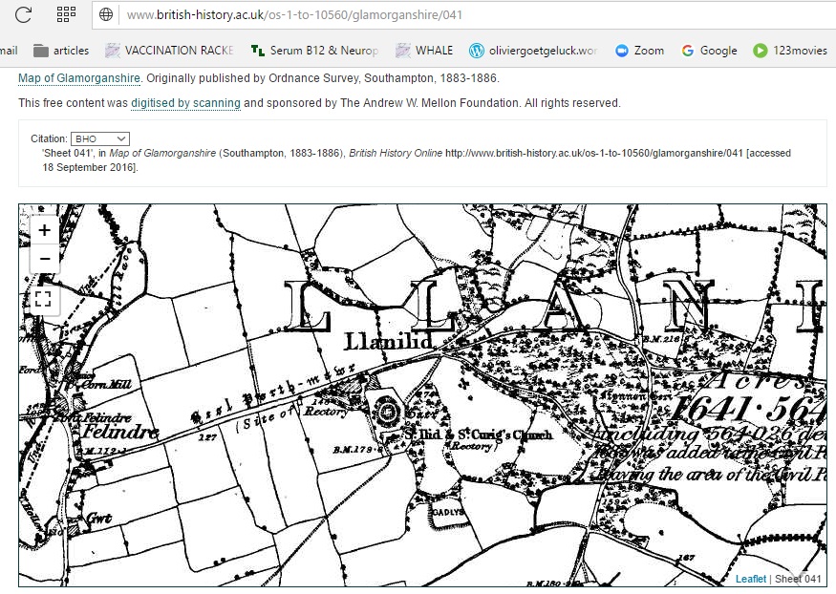The height and width of the screenshot is (594, 836).
Task: Click the globe site info icon
Action: [x=106, y=14]
